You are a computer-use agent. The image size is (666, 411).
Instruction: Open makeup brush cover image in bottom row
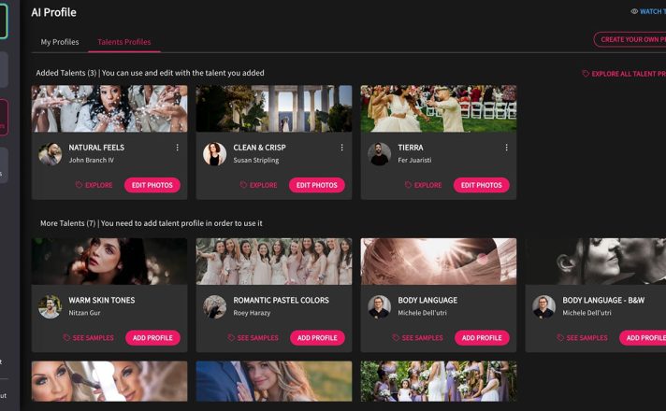point(109,381)
